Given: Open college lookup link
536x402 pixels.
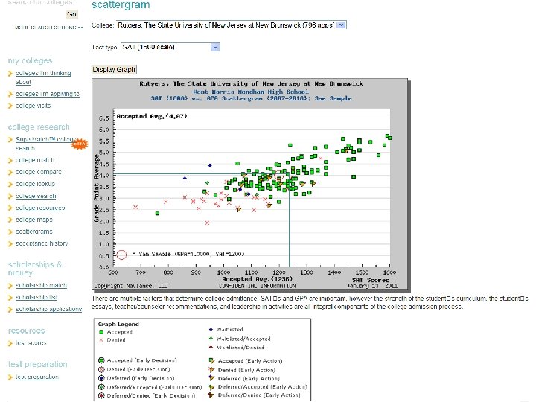Looking at the screenshot, I should point(35,184).
